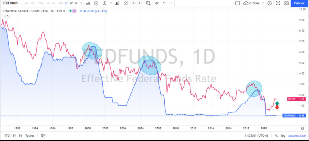This screenshot has width=309, height=141.
Task: Select the 15m timeframe
Action: pos(41,3)
